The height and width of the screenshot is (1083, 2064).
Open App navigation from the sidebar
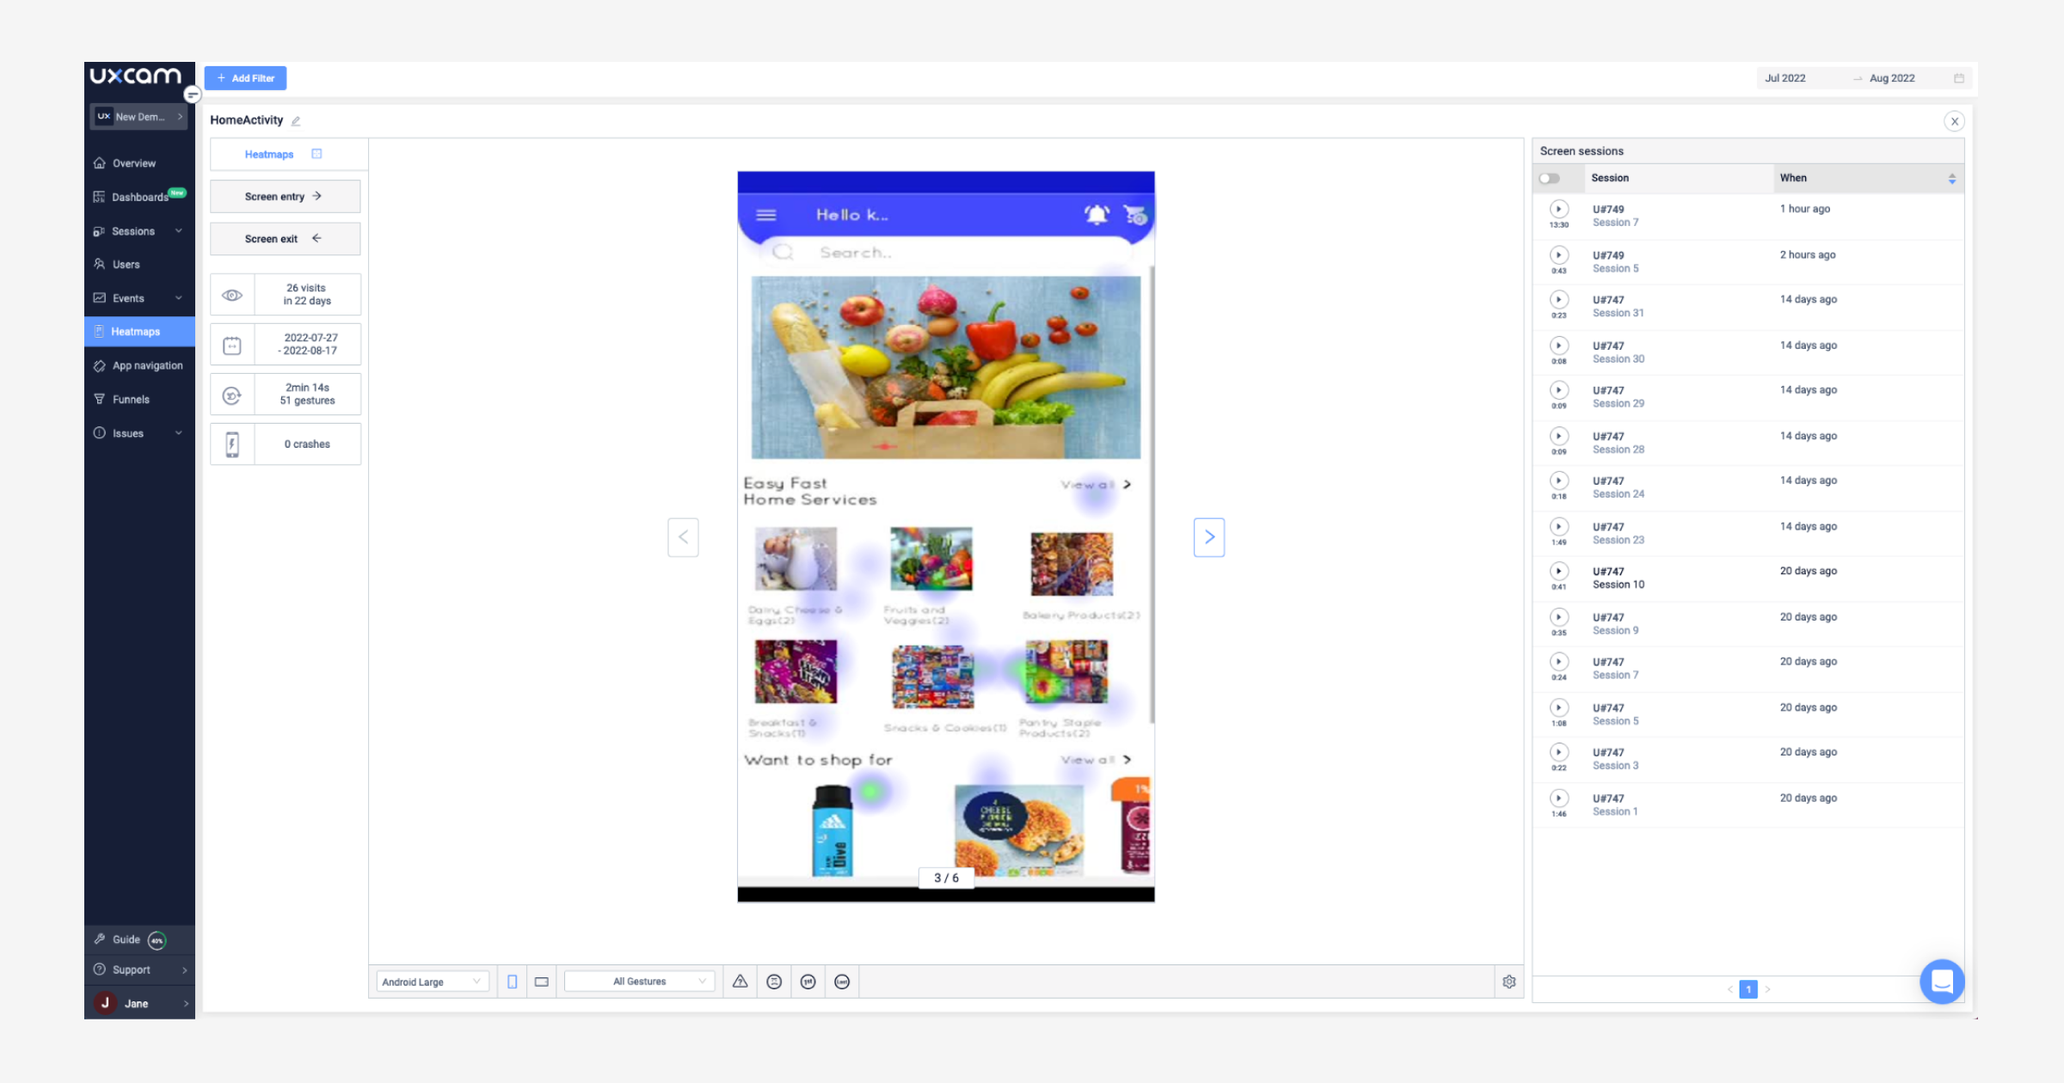[147, 364]
